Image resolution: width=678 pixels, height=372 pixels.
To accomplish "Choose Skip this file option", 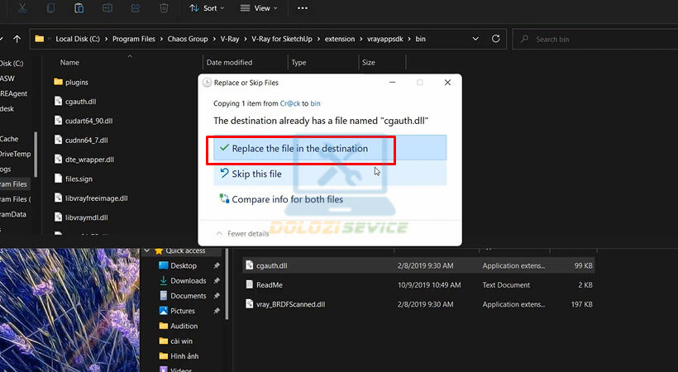I will pos(256,174).
